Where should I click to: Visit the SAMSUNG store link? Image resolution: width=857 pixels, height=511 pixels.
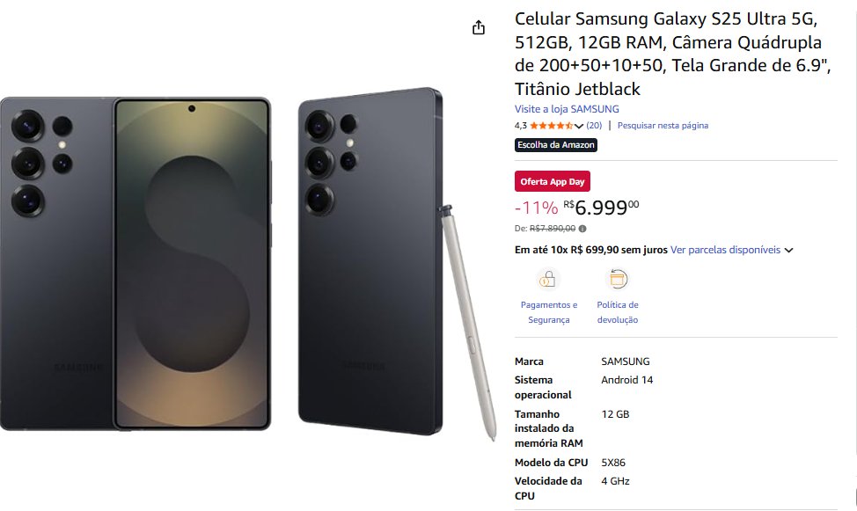pyautogui.click(x=567, y=109)
